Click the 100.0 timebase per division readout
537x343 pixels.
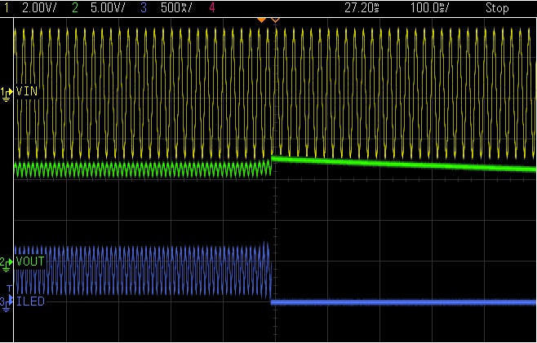[x=429, y=8]
